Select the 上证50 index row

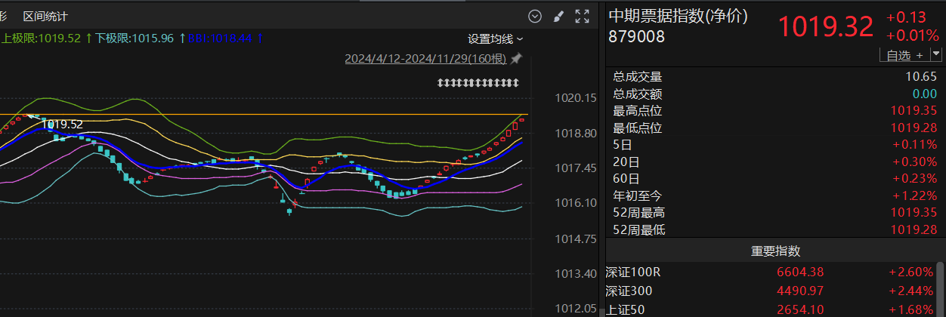pyautogui.click(x=771, y=309)
